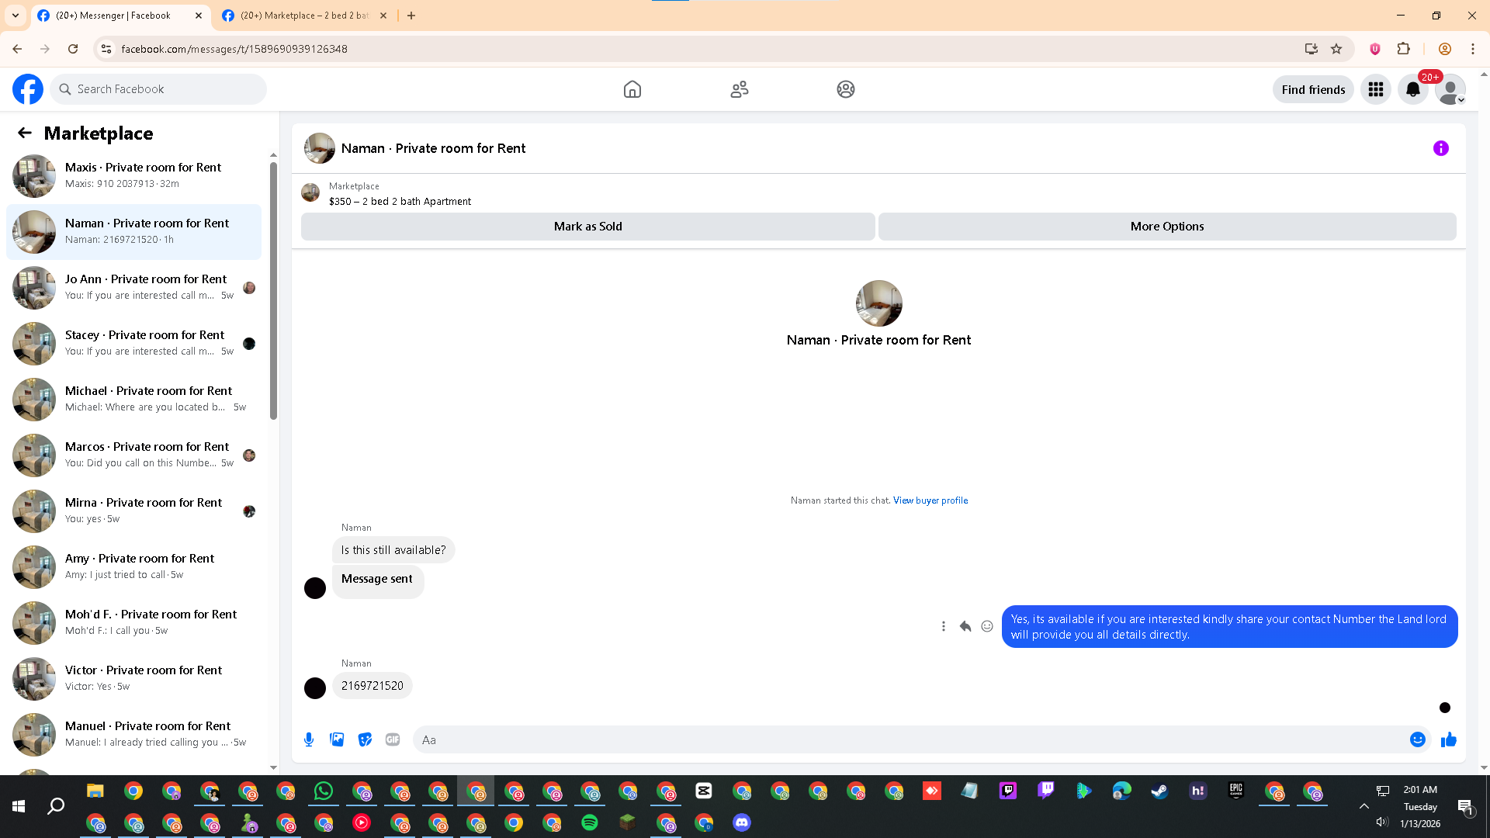Click the conversation list scrollbar

[x=273, y=291]
